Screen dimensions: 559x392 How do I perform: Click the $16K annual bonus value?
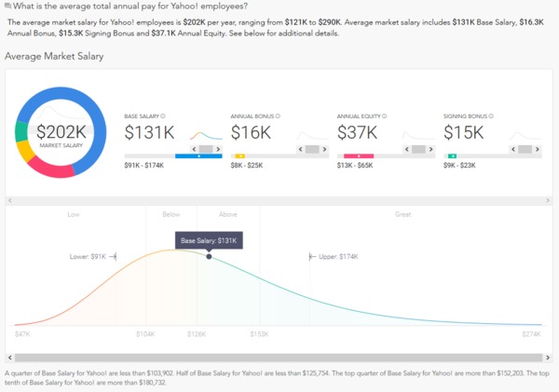pos(251,132)
